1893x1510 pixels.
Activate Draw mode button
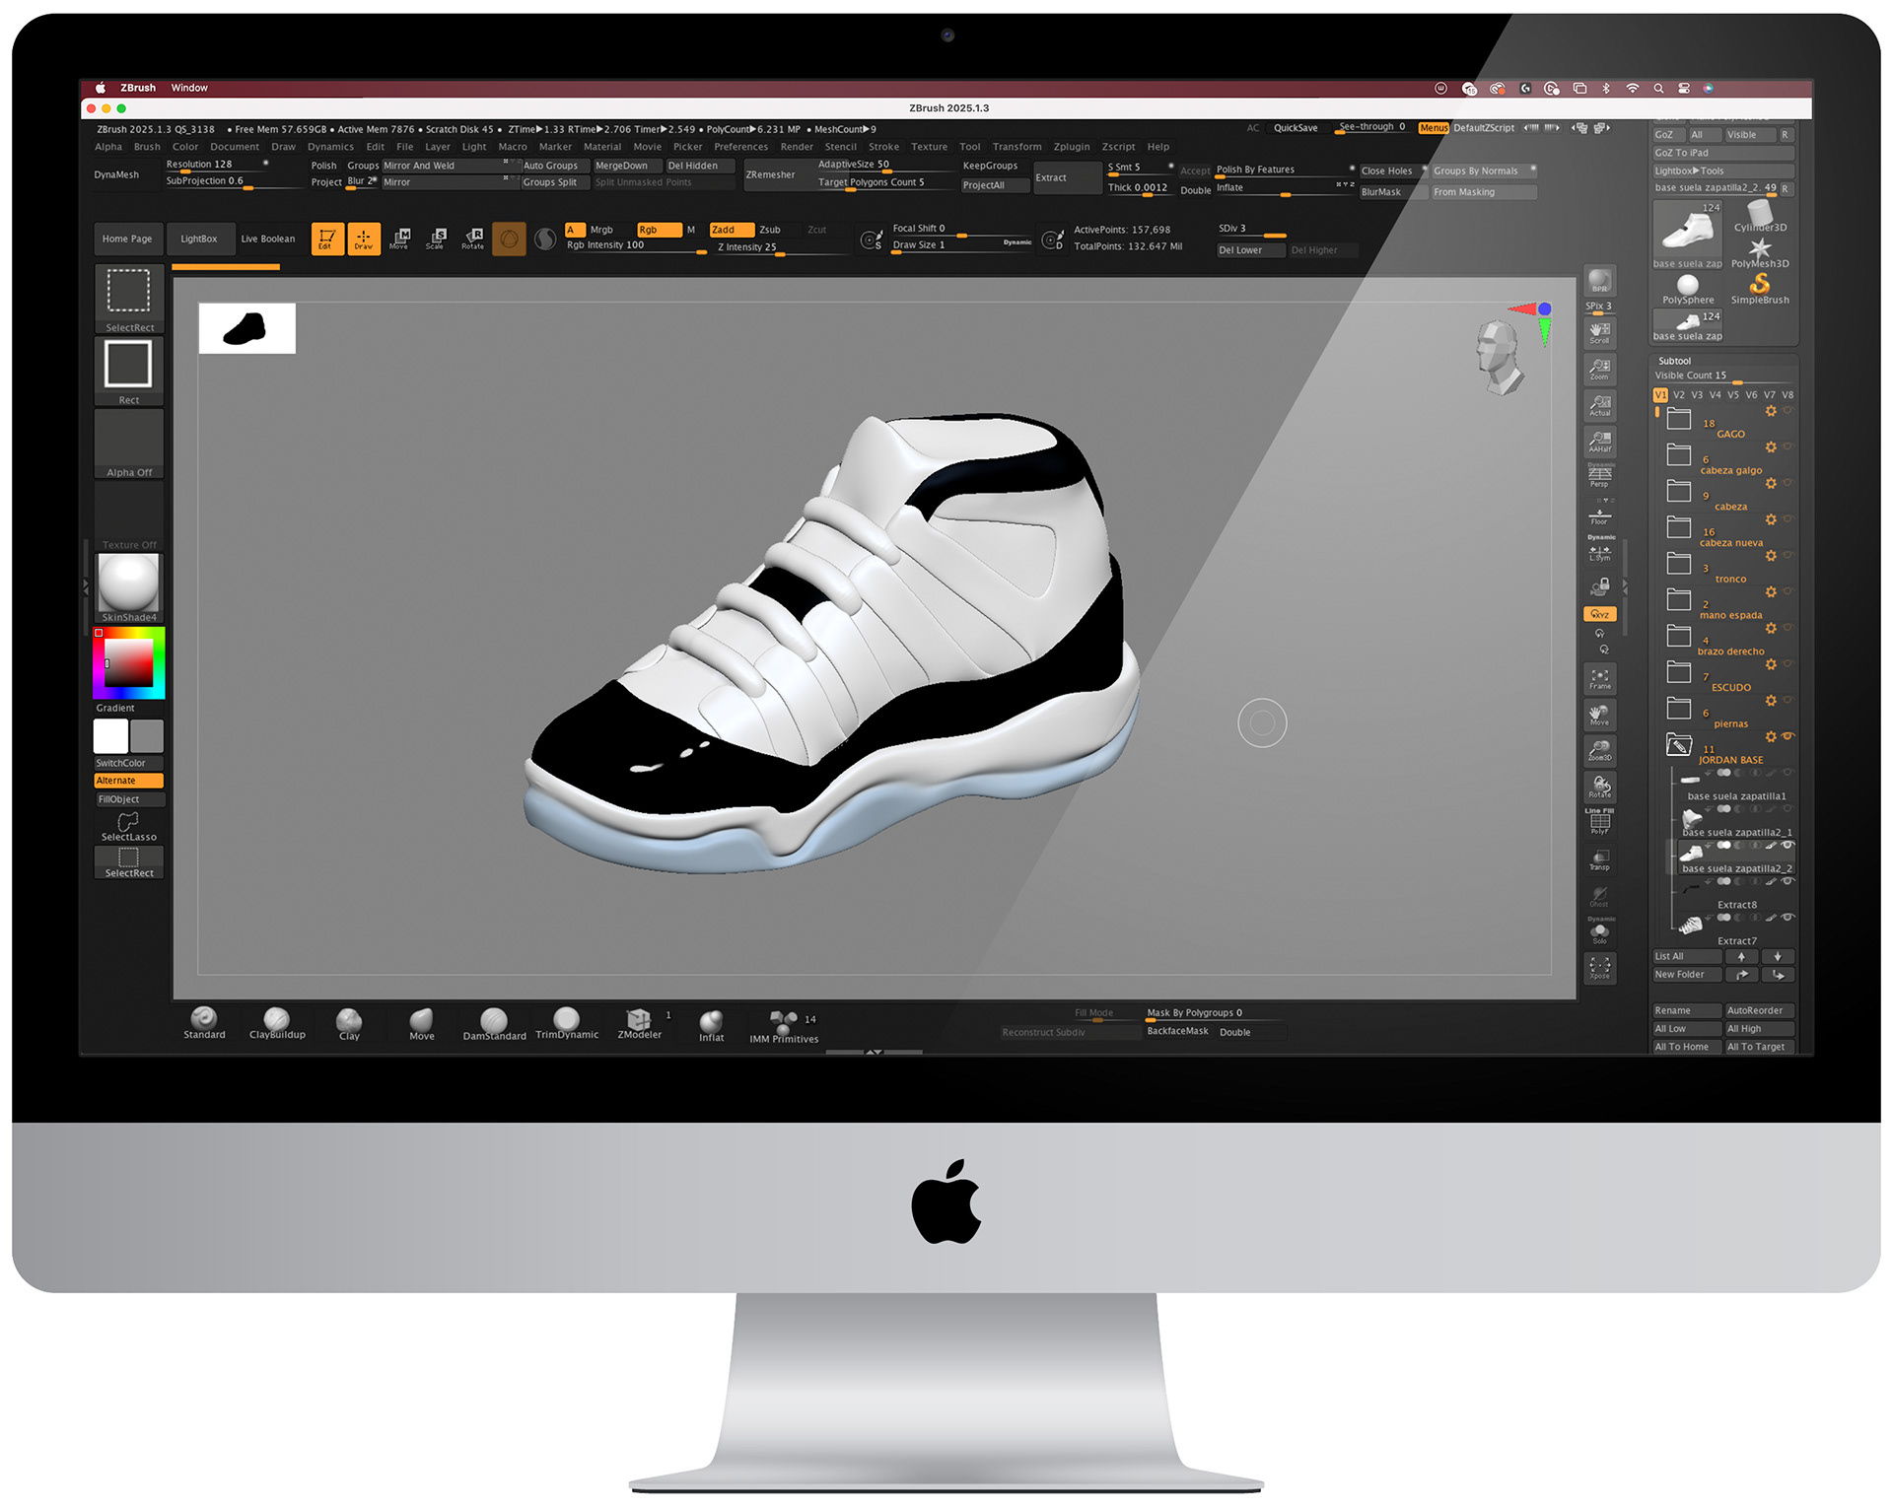(x=364, y=239)
